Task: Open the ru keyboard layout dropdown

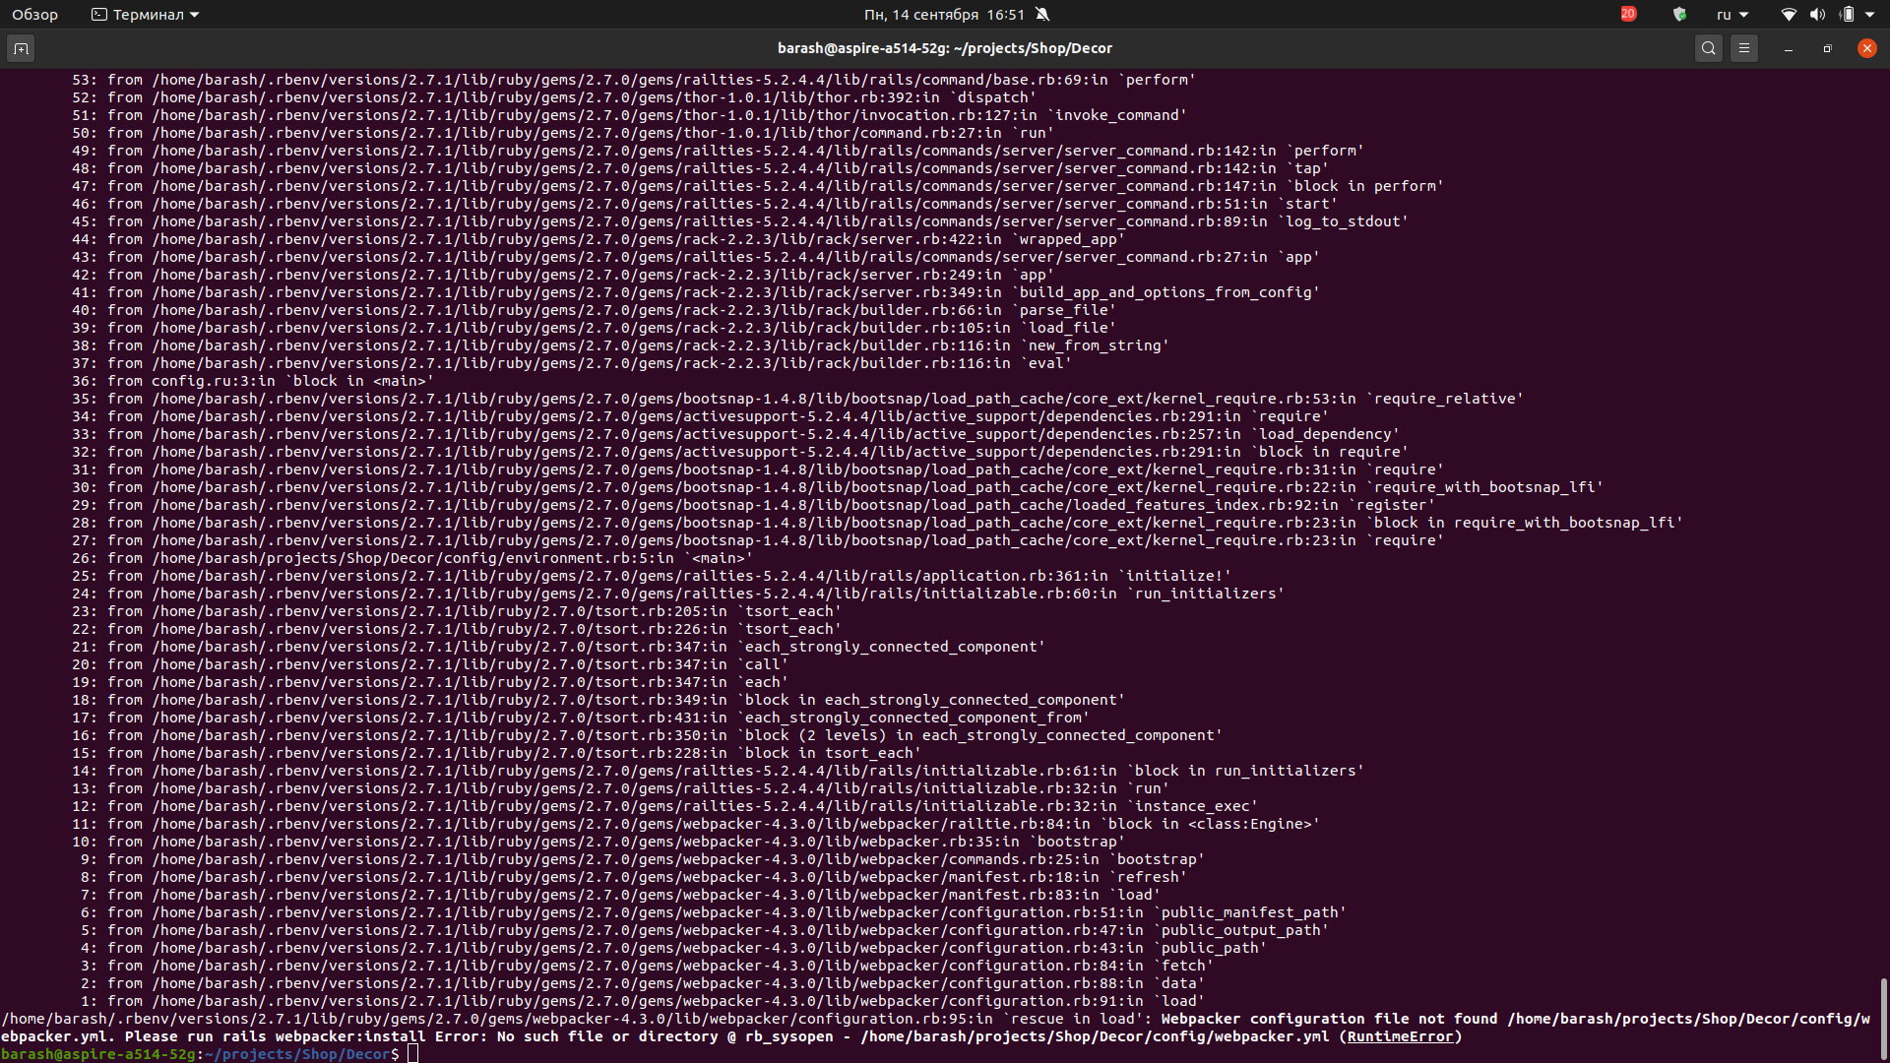Action: (1732, 15)
